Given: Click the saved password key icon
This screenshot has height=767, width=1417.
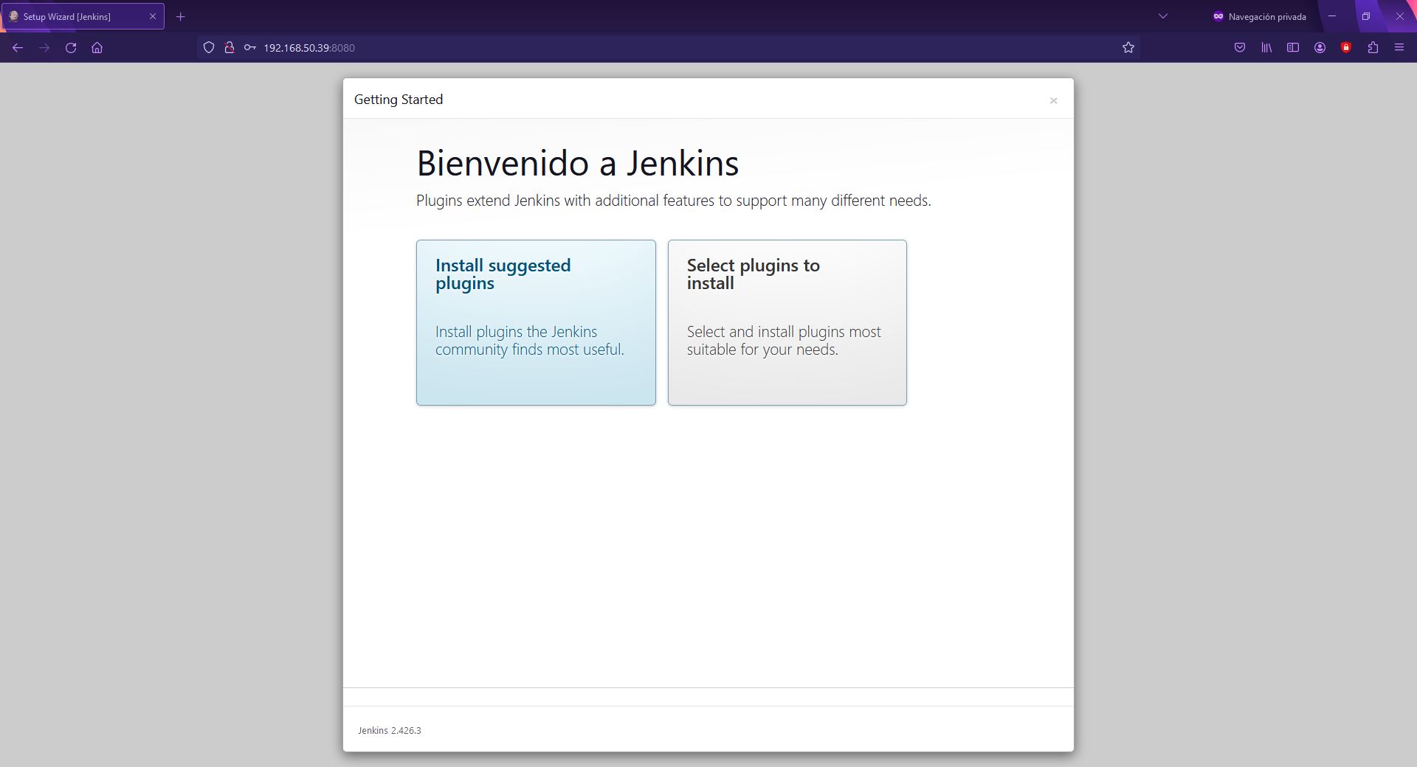Looking at the screenshot, I should [x=250, y=48].
